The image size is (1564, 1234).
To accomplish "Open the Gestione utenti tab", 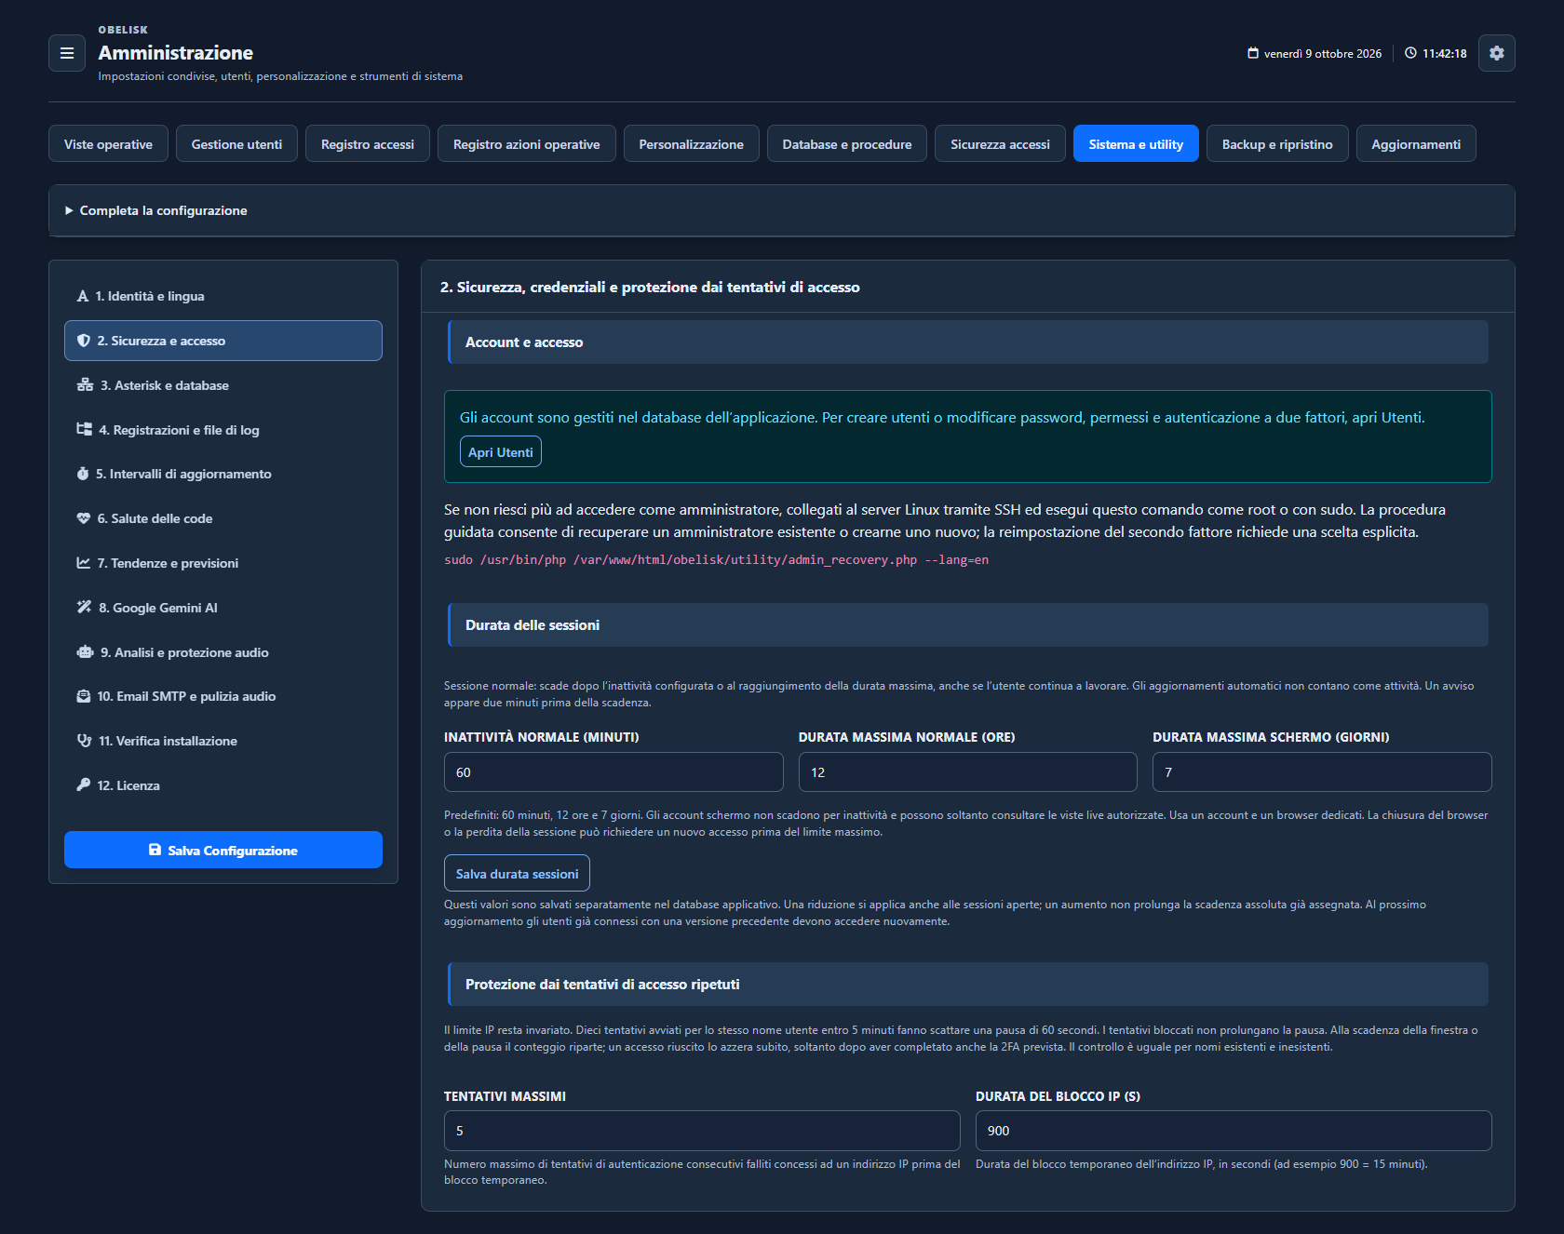I will tap(236, 143).
